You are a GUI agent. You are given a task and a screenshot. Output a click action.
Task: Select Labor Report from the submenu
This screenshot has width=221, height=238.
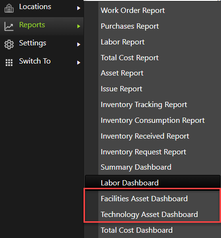click(123, 42)
